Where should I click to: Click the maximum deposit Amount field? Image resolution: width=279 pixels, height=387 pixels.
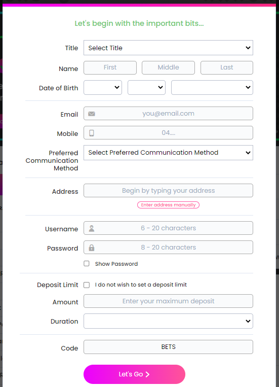point(168,301)
